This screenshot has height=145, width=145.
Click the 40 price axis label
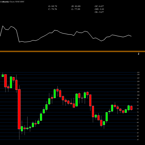pos(138,136)
